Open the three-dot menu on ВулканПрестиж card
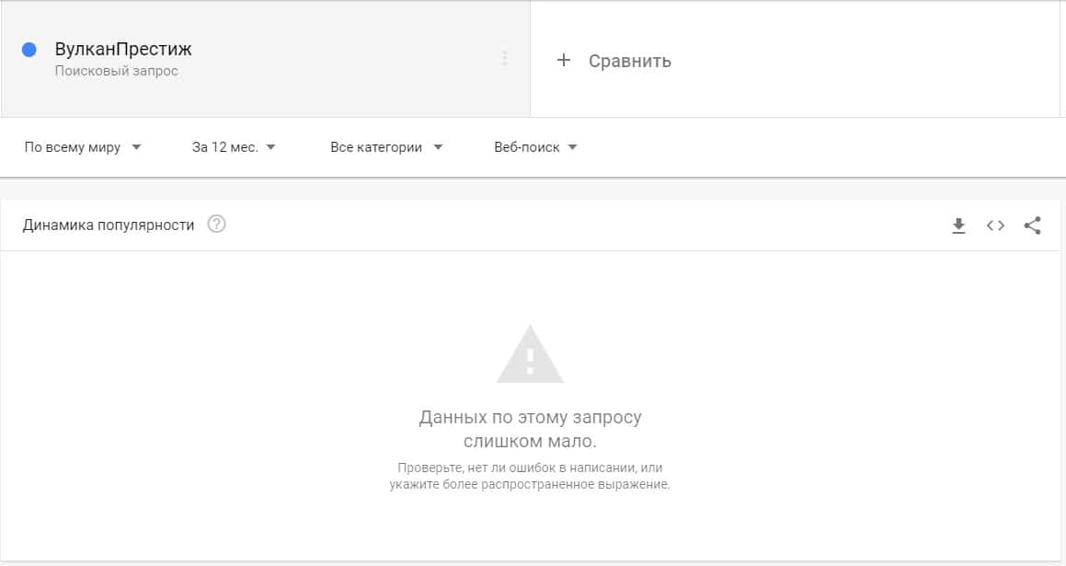The height and width of the screenshot is (566, 1066). (x=504, y=59)
